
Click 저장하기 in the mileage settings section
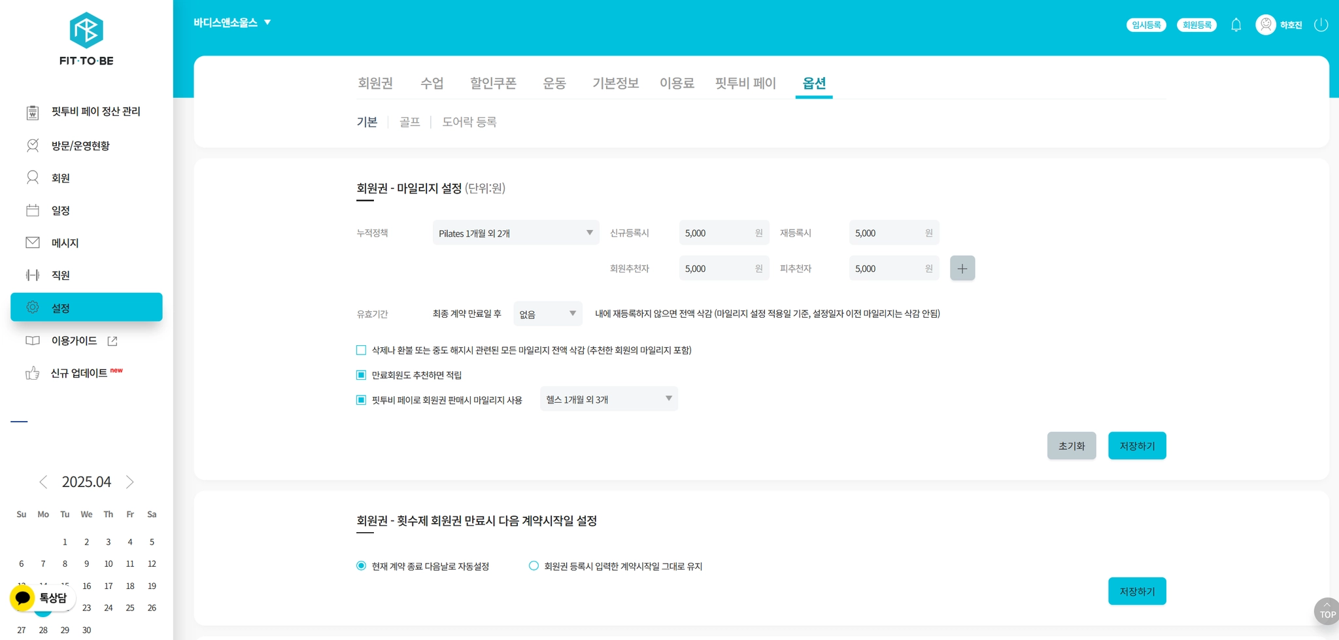tap(1137, 446)
